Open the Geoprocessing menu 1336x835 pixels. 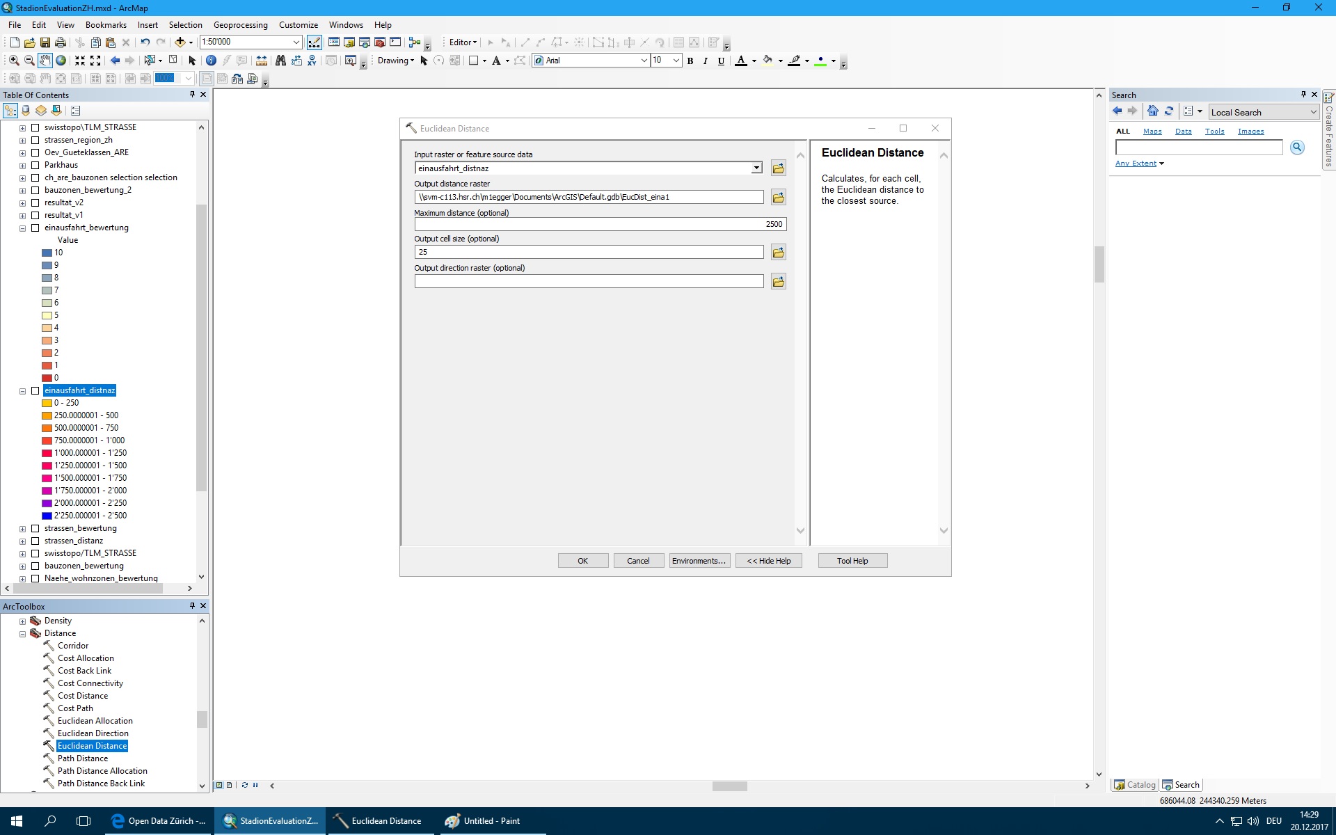pos(240,25)
